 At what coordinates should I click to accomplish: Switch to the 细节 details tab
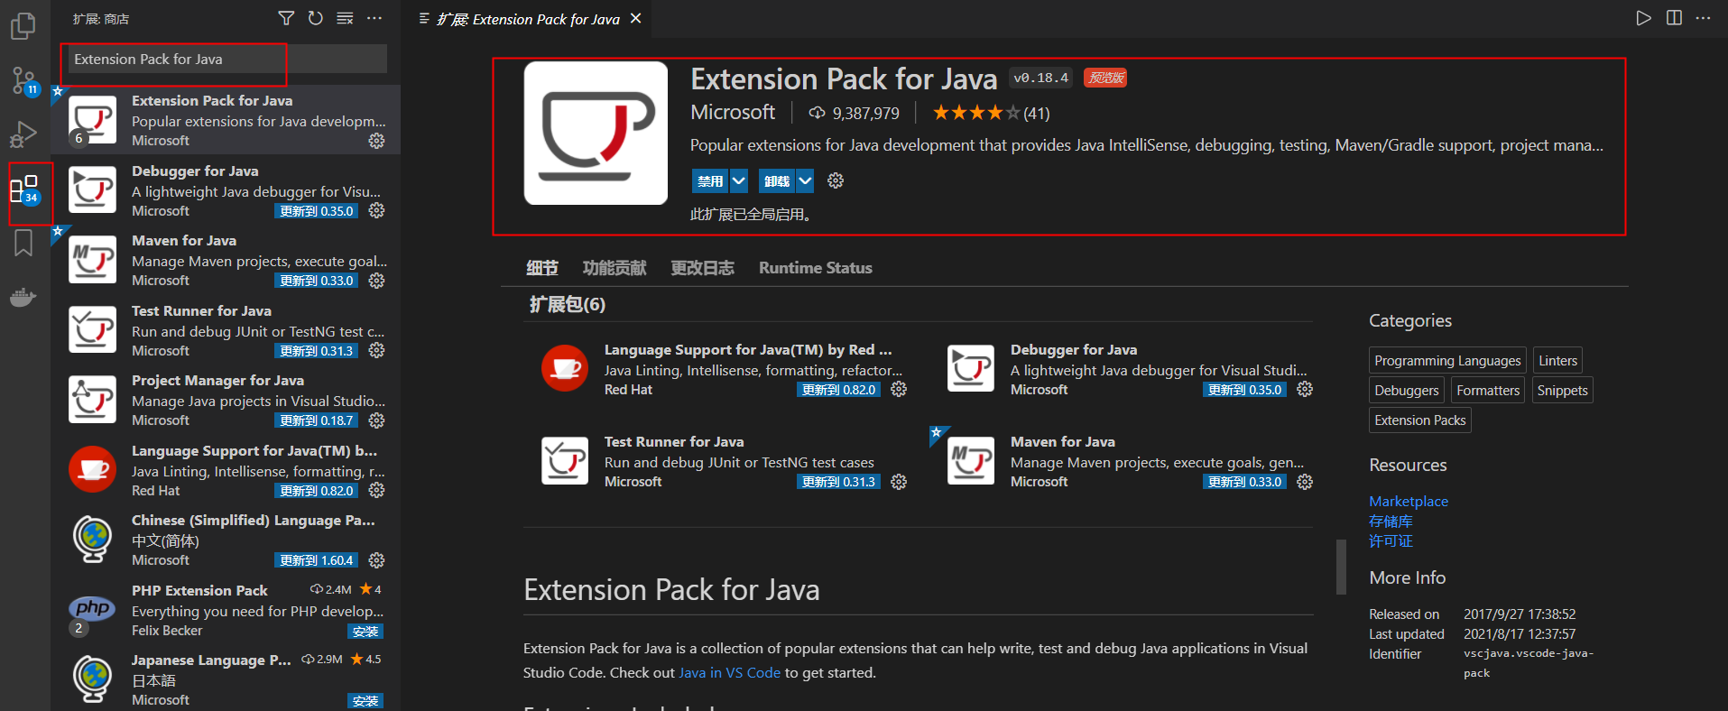[542, 268]
